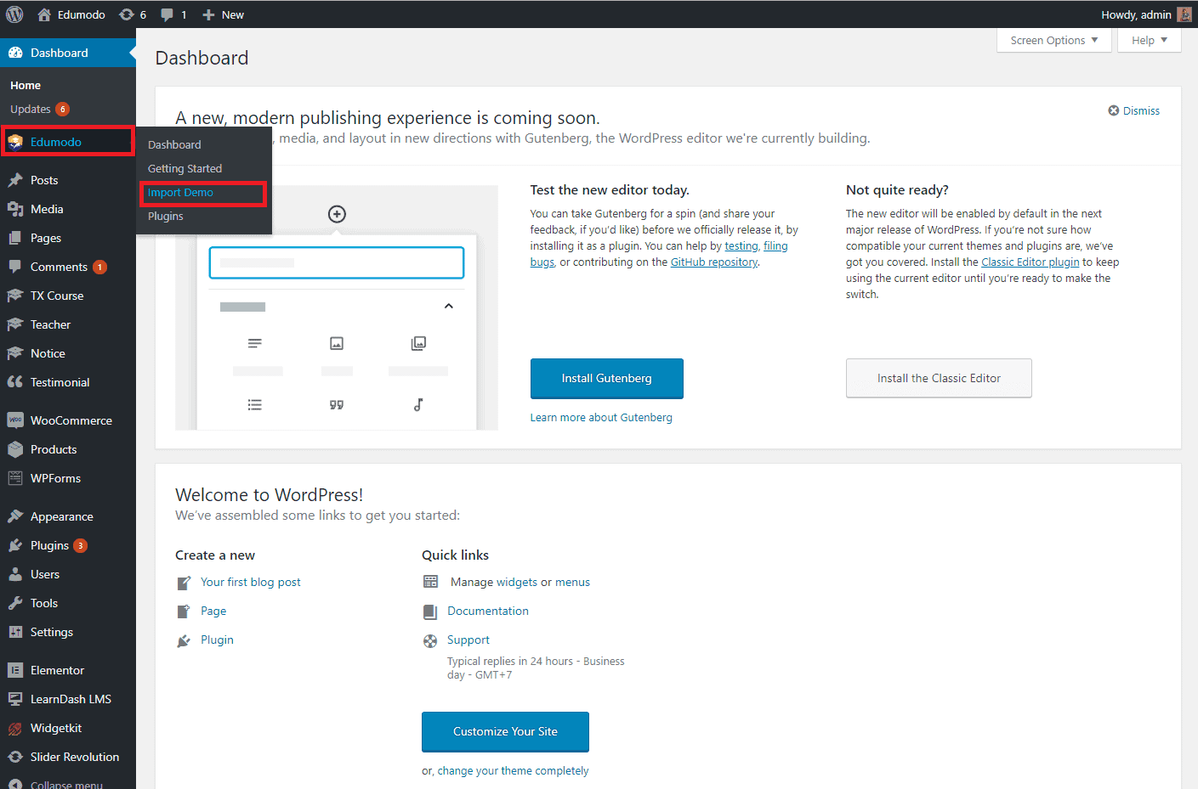Open Widgetkit from the sidebar
This screenshot has height=789, width=1198.
53,728
